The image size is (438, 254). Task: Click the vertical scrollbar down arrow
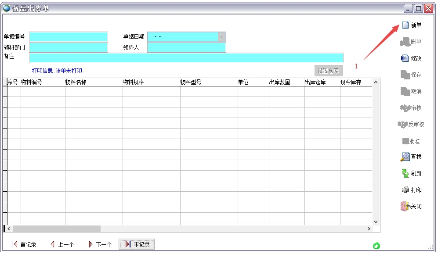tap(376, 222)
